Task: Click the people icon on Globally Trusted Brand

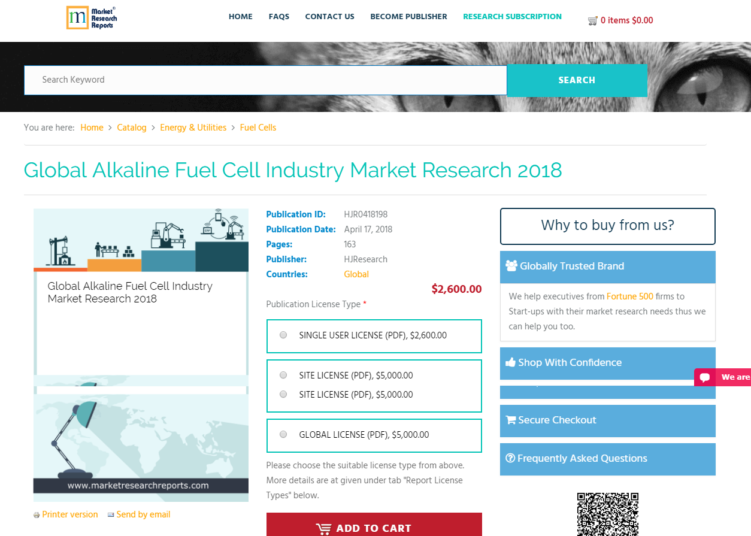Action: click(x=512, y=265)
